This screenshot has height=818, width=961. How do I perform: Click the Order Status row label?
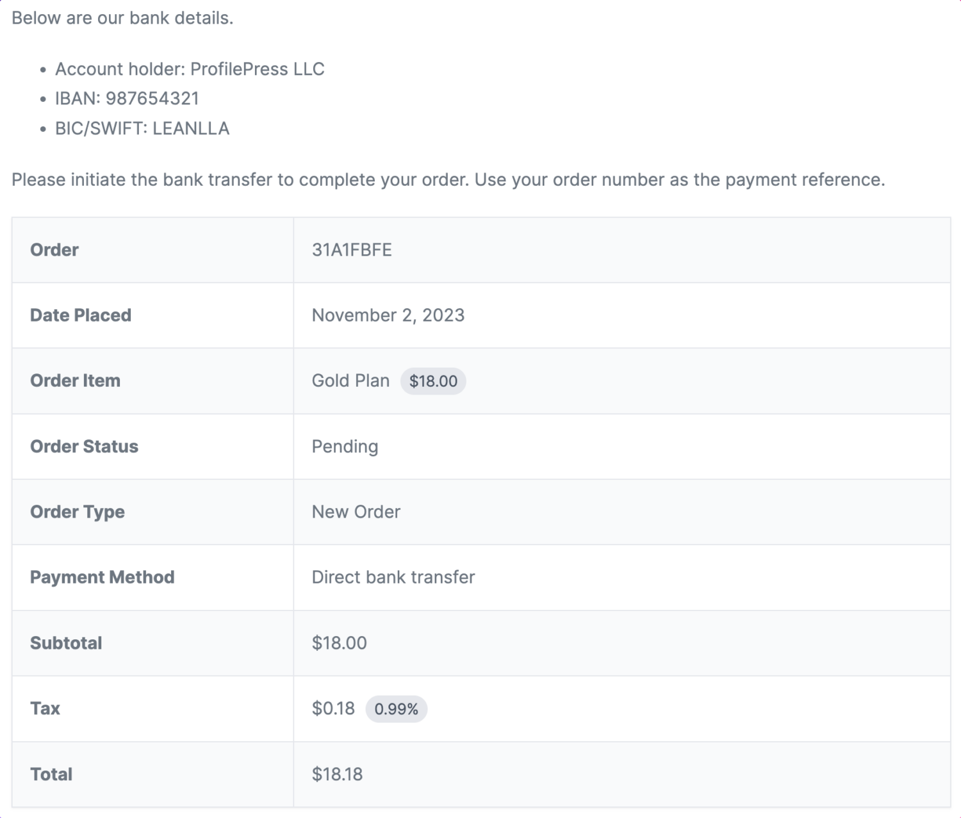[84, 446]
